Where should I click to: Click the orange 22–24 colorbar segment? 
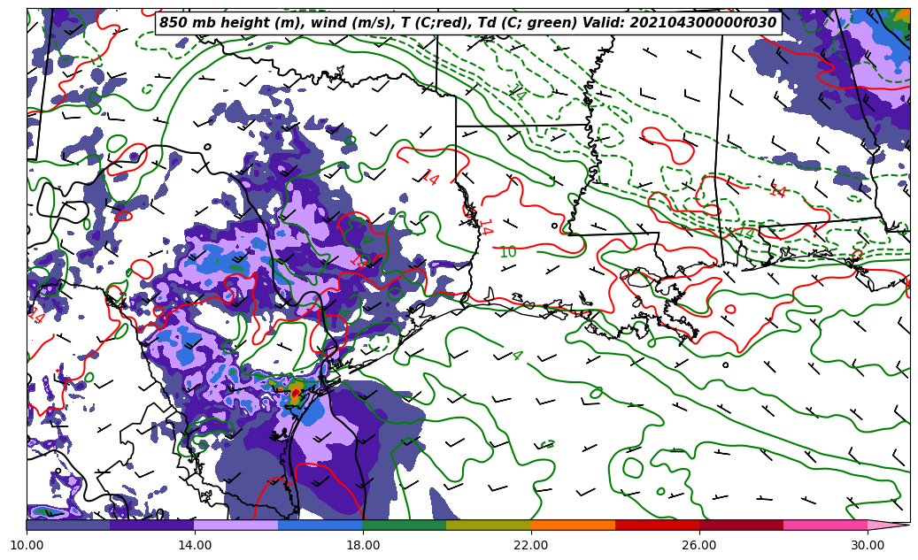pos(573,525)
